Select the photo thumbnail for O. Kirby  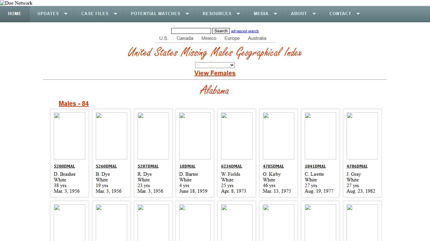tap(279, 136)
